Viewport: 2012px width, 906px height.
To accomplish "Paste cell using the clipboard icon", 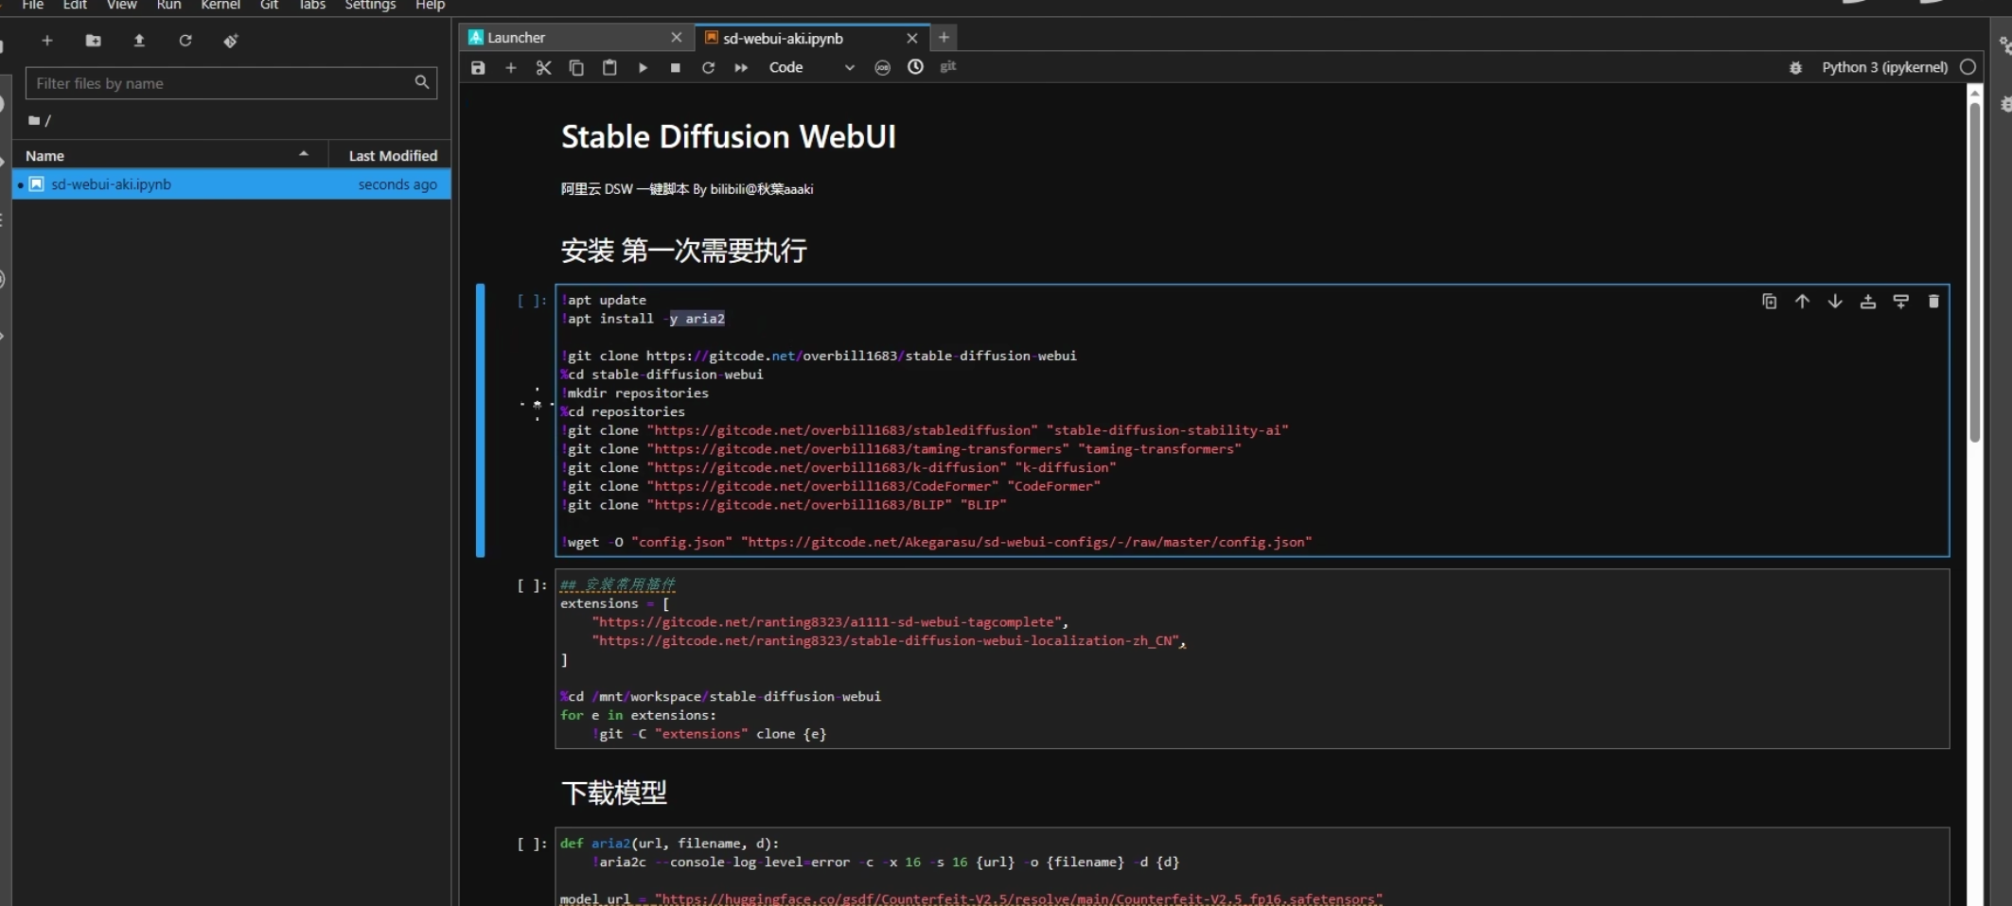I will click(x=609, y=67).
